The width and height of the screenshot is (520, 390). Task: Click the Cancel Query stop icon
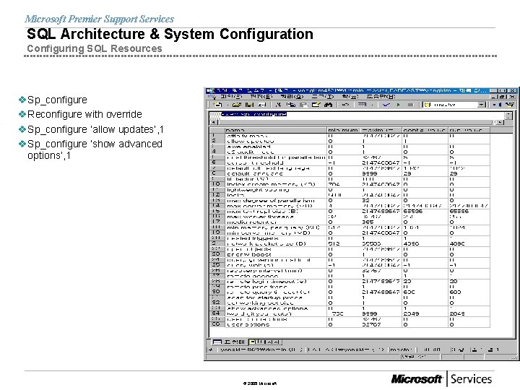click(x=410, y=105)
